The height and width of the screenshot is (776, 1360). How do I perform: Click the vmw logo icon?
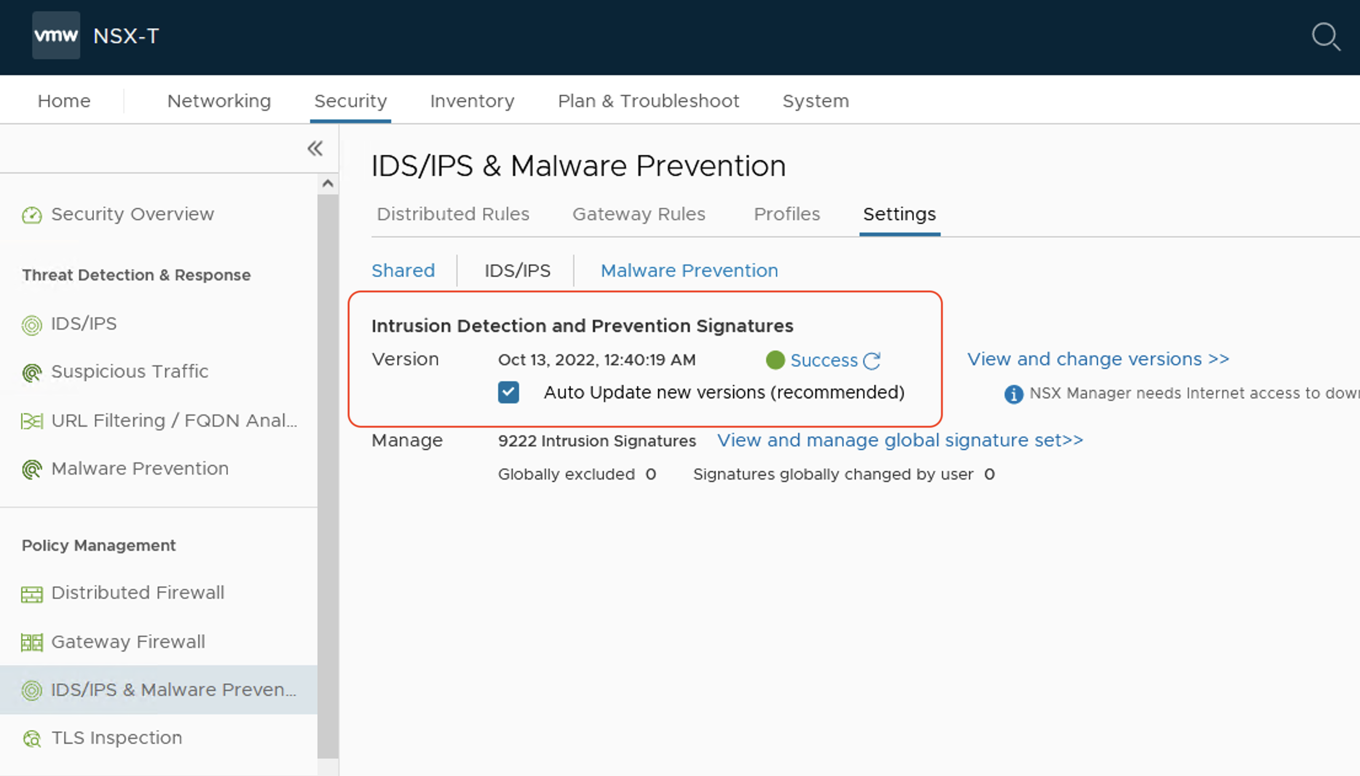click(56, 36)
